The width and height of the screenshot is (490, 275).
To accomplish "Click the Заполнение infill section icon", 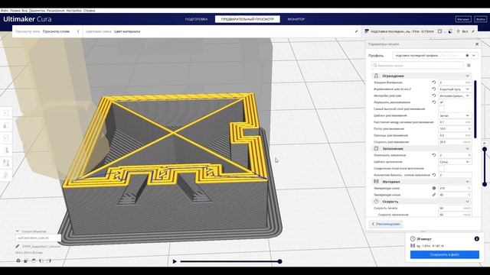I will (x=376, y=148).
